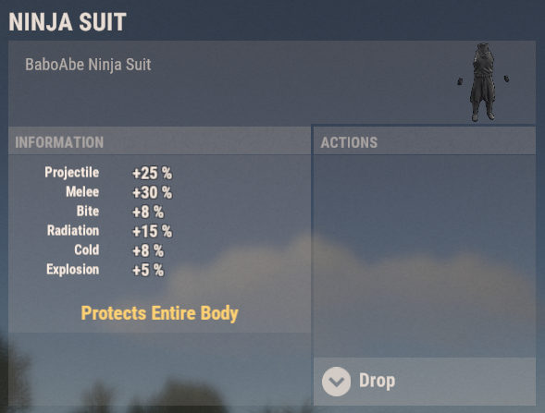Click the Radiation stat label
This screenshot has height=413, width=545.
73,231
